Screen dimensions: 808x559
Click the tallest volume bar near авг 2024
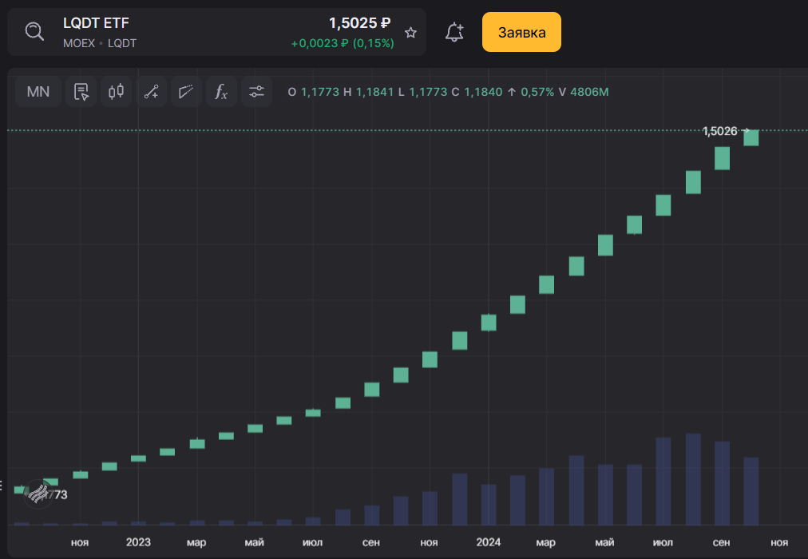coord(693,480)
